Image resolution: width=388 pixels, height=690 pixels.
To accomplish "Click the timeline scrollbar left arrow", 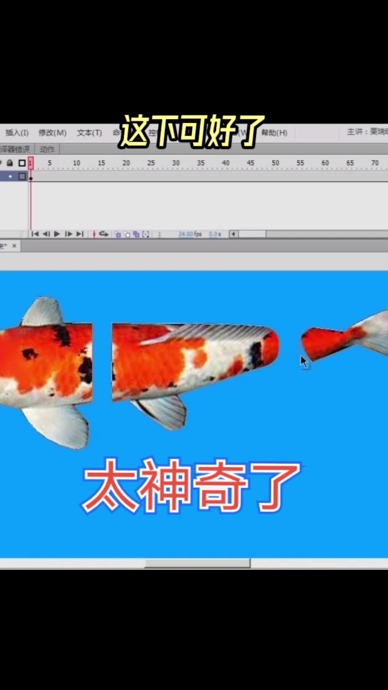I will [233, 234].
